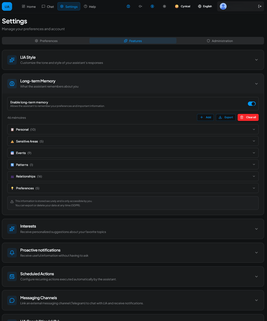Switch to the Administration tab
Viewport: 267px width, 321px height.
click(x=220, y=41)
